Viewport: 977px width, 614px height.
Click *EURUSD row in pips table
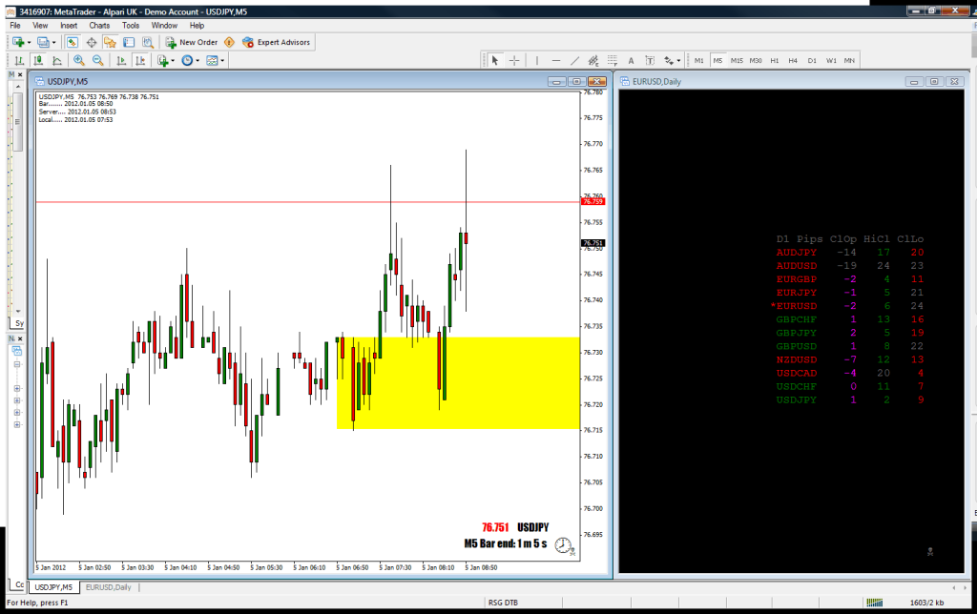click(847, 306)
